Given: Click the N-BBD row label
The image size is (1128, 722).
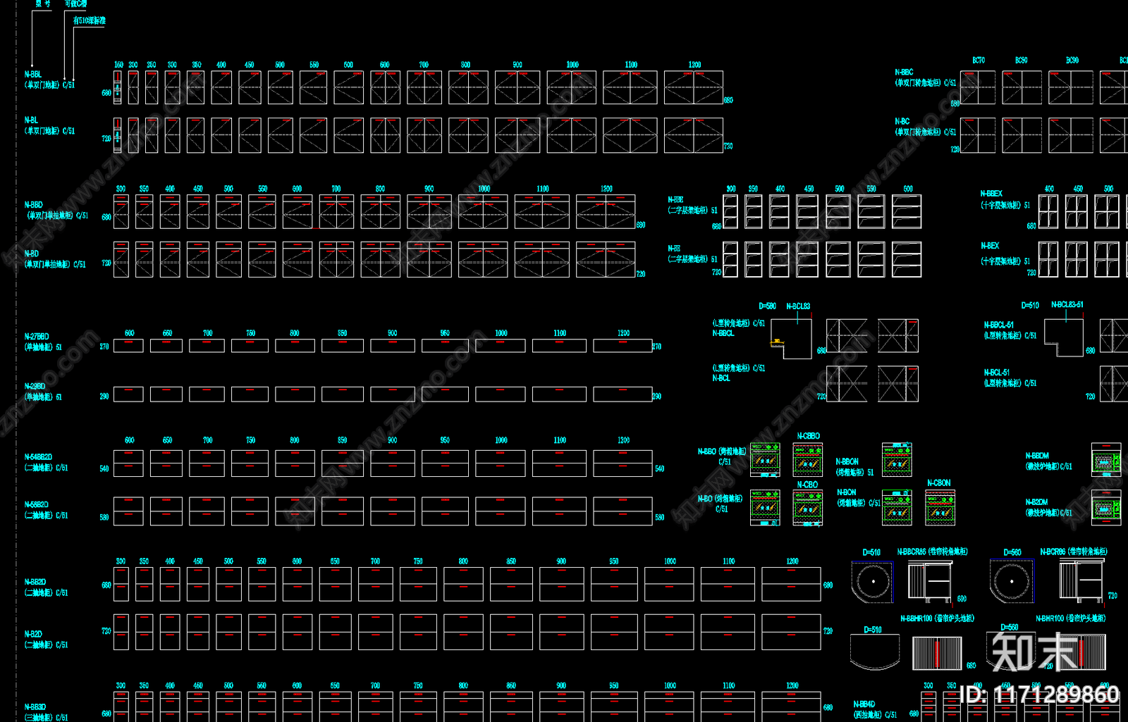Looking at the screenshot, I should [34, 205].
